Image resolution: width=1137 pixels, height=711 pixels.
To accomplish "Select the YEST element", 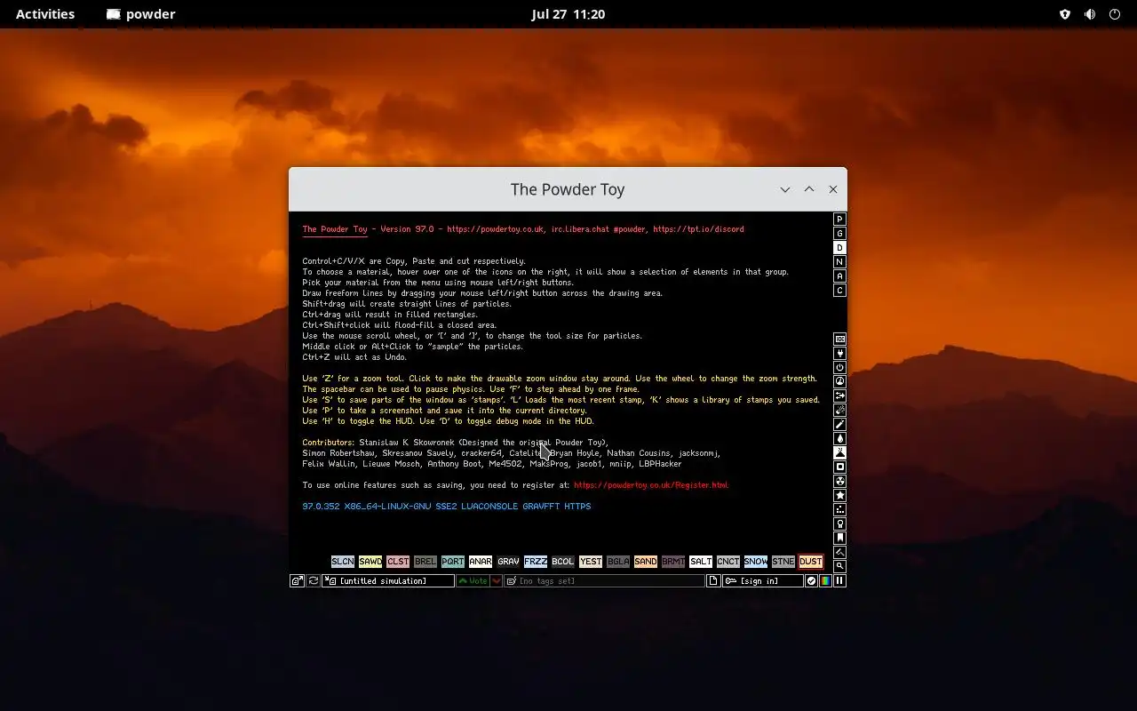I will coord(591,562).
